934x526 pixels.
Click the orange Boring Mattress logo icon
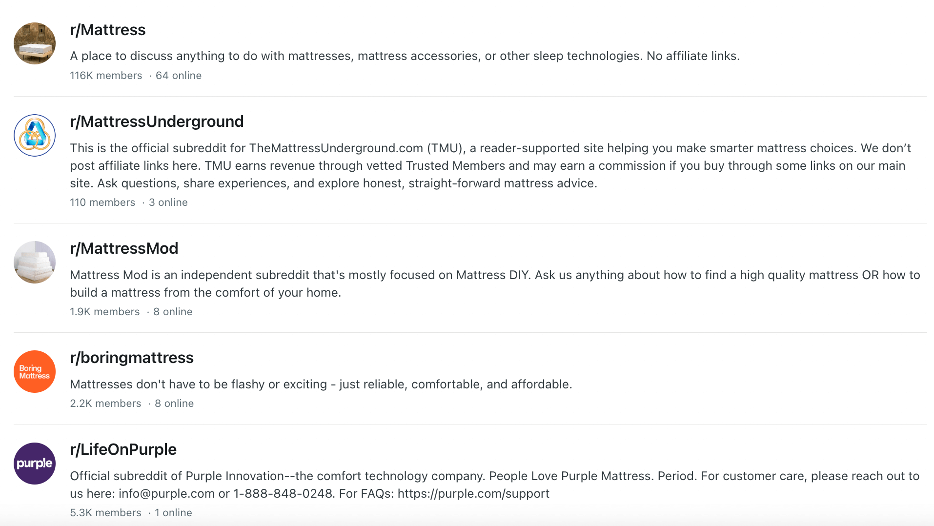(34, 371)
